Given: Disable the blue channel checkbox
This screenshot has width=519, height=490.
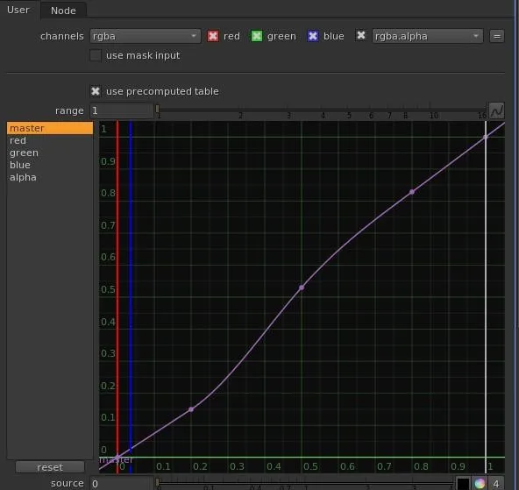Looking at the screenshot, I should (x=313, y=36).
